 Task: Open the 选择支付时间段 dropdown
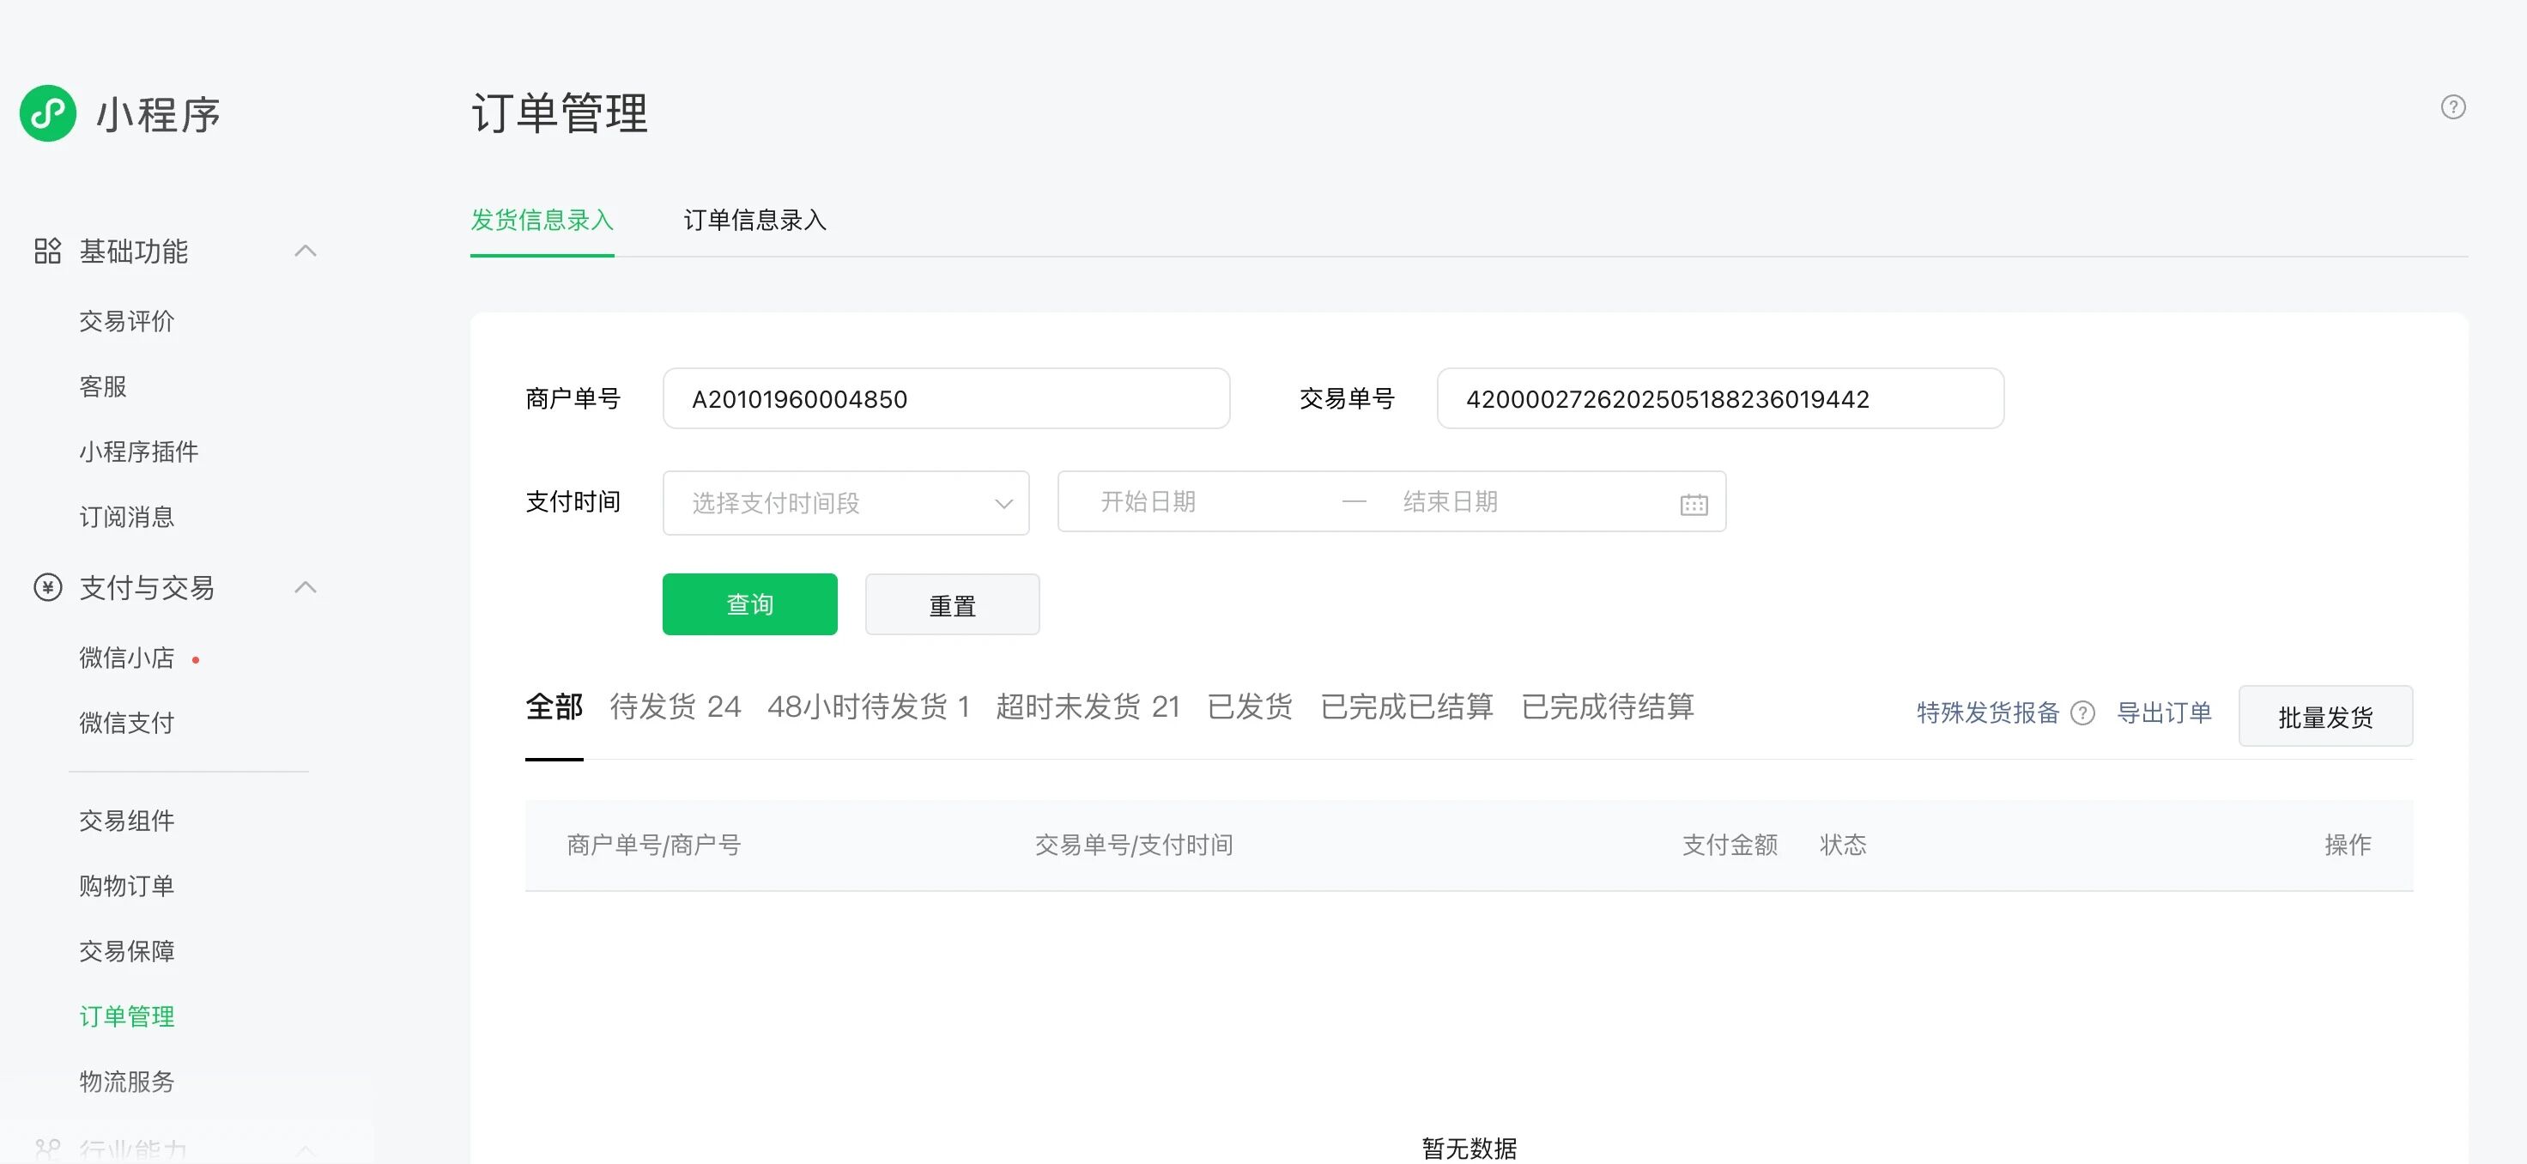click(x=845, y=504)
